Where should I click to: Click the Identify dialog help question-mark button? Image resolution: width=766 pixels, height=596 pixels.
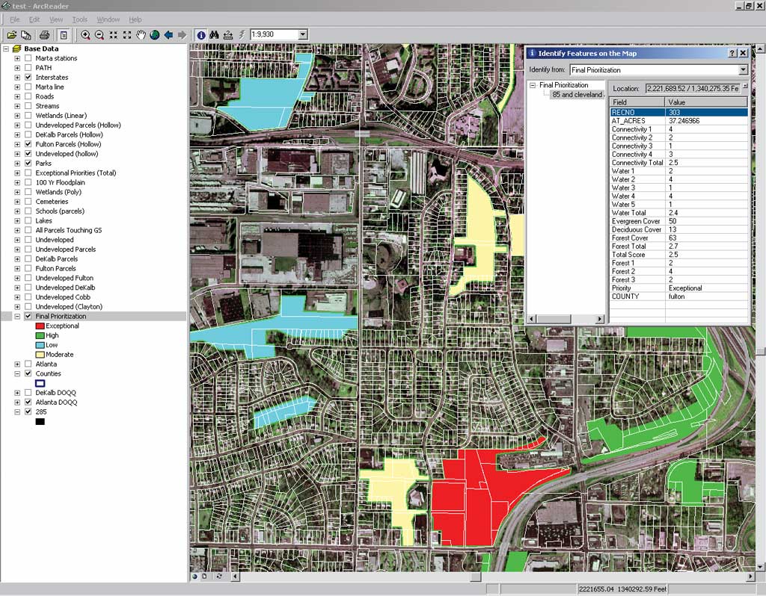[732, 53]
